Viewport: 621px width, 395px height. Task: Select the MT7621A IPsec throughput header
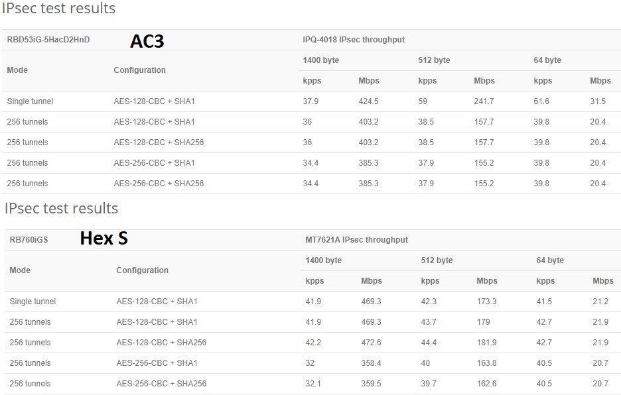tap(356, 240)
